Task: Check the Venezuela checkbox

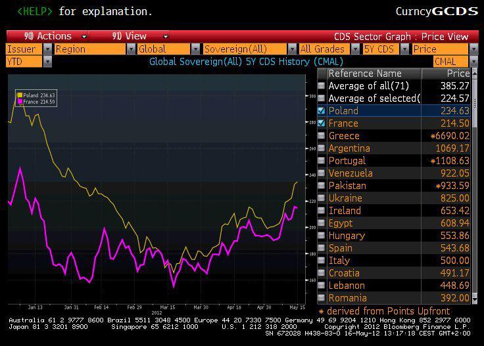Action: 322,173
